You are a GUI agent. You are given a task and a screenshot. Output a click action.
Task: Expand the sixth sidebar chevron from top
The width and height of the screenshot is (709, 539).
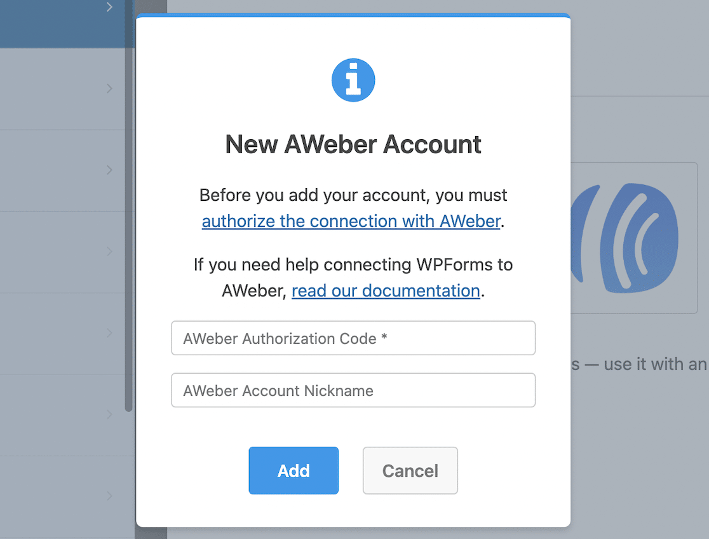pos(109,414)
